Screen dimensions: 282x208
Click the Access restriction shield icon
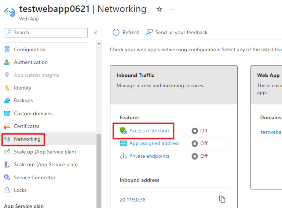(123, 130)
